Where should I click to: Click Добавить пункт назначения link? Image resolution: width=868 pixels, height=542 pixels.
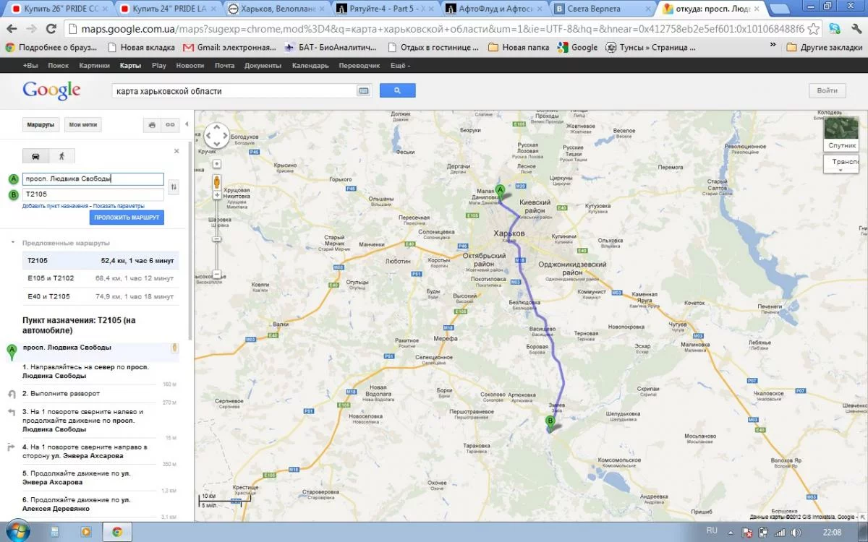pos(55,206)
